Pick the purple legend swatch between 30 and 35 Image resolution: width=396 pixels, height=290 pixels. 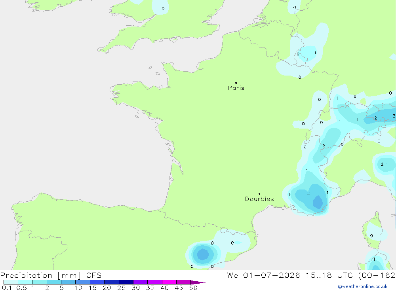(141, 282)
